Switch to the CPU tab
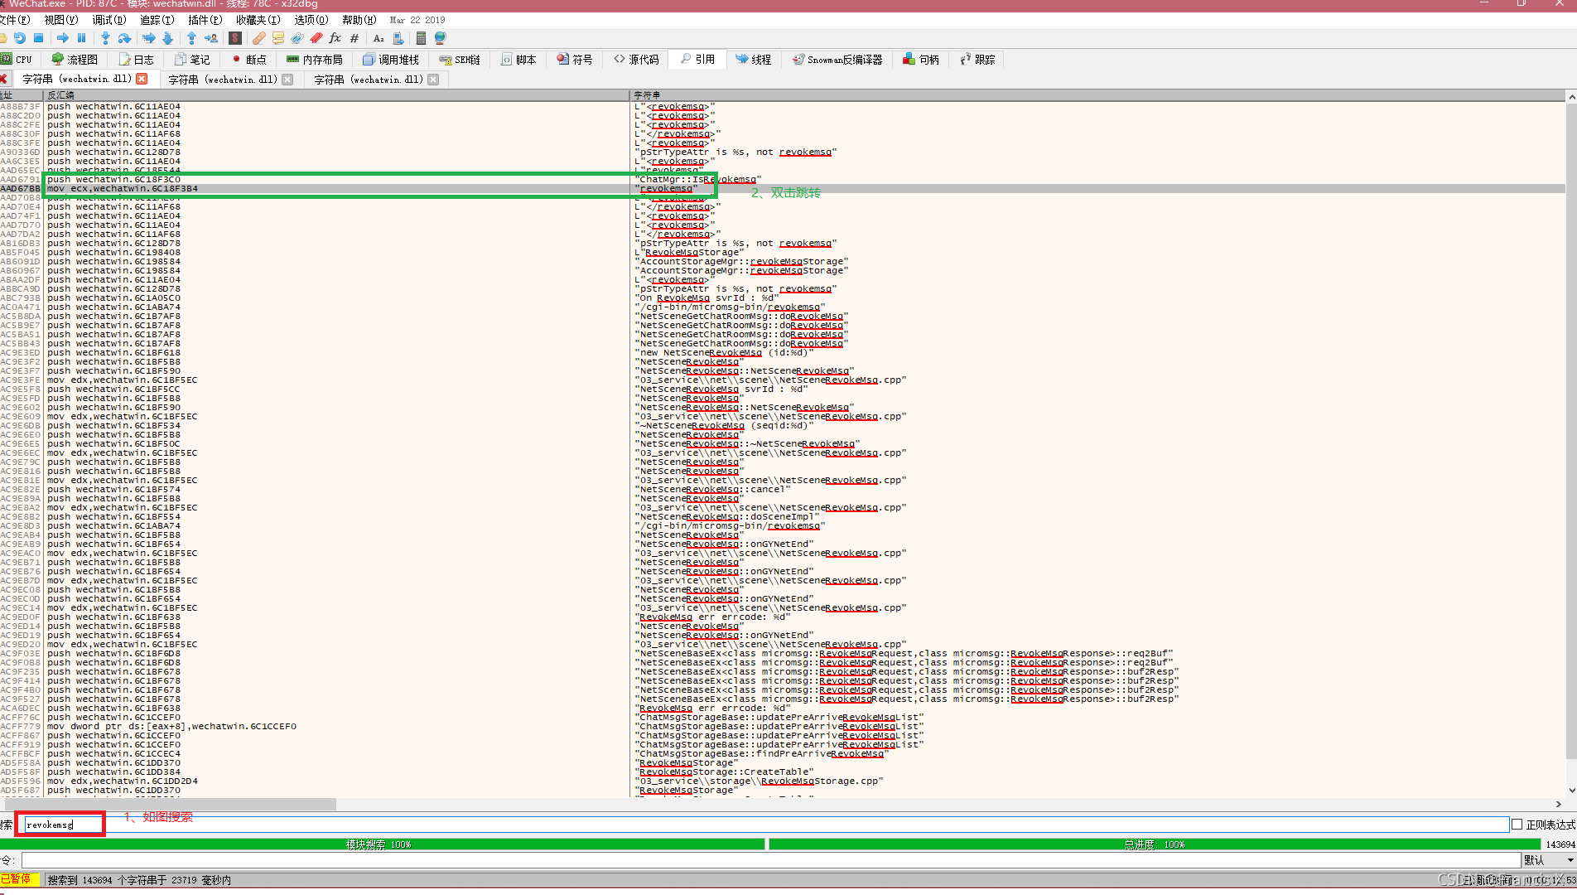 17,60
